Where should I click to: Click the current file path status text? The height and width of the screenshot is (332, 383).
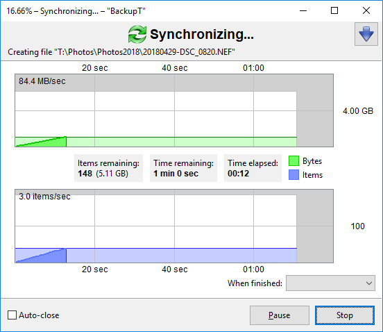(x=121, y=52)
